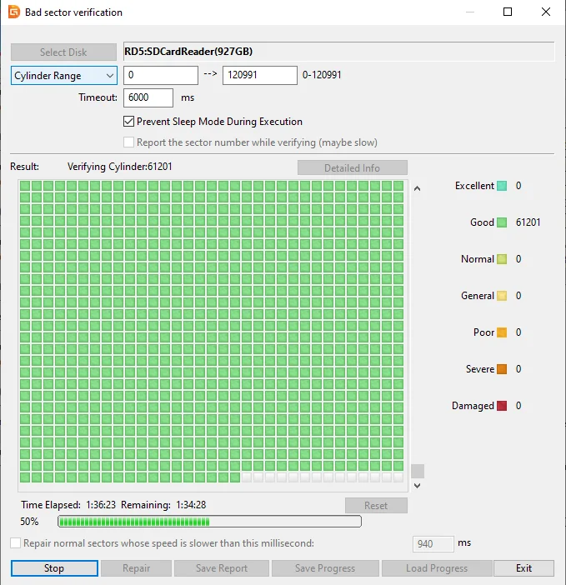
Task: Click the grid scrollbar thumb
Action: [x=418, y=471]
